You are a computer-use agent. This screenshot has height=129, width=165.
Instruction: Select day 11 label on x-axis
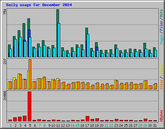point(58,125)
